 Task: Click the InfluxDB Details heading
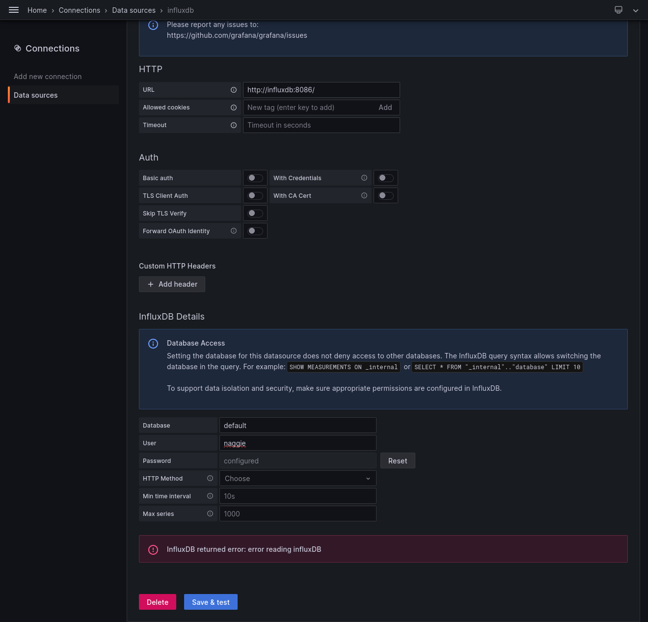(172, 317)
